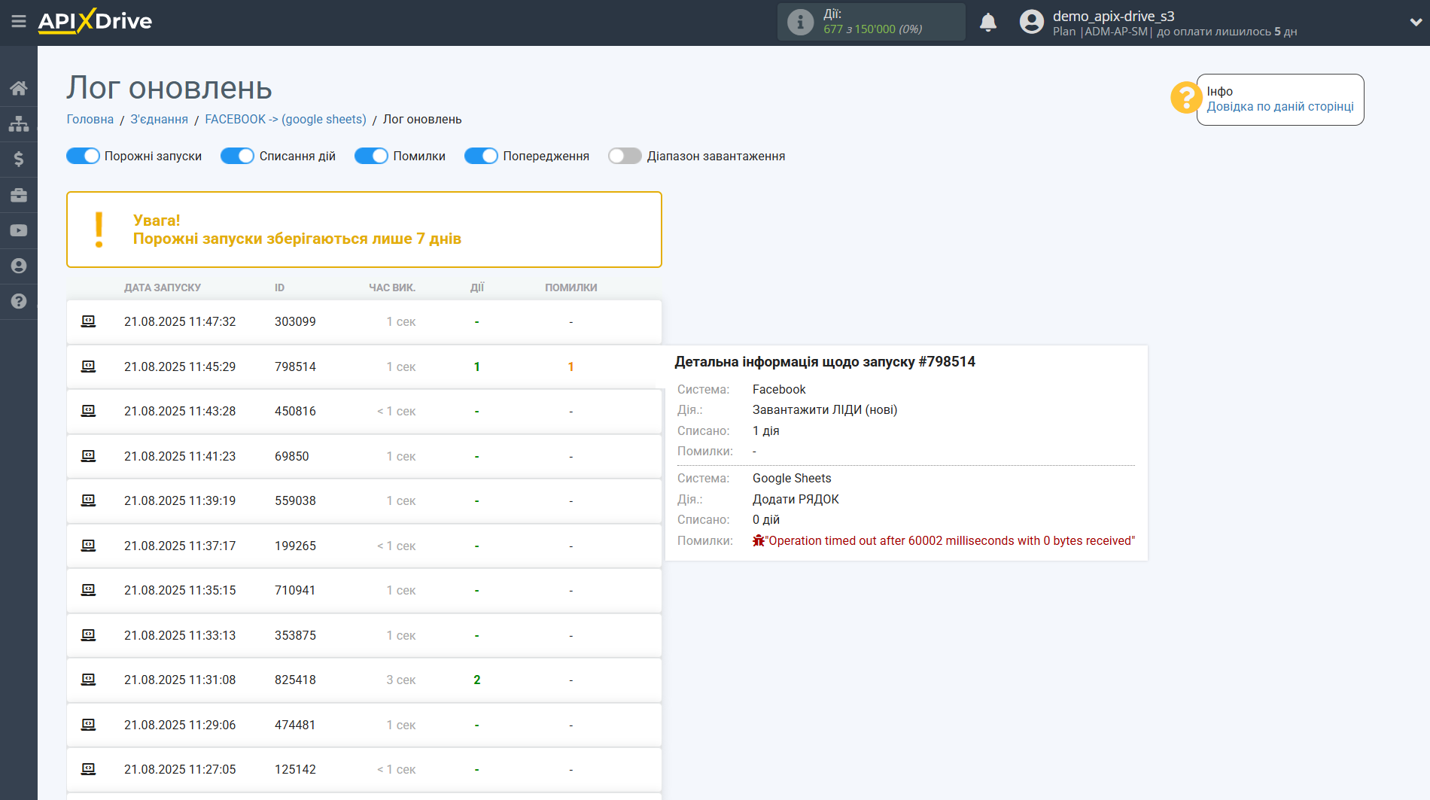Click the actions info icon

click(x=800, y=23)
